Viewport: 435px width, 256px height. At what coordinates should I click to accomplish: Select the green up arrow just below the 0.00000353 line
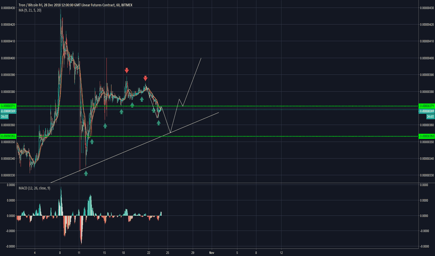[92, 141]
